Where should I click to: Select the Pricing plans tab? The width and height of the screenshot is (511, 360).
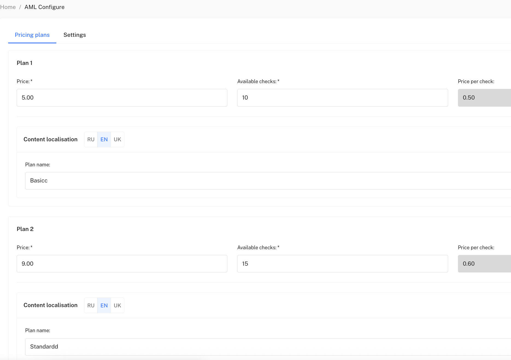click(32, 35)
